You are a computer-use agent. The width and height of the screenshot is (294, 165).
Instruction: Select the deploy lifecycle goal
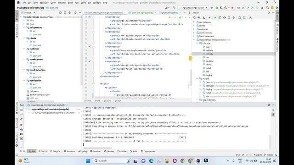209,75
